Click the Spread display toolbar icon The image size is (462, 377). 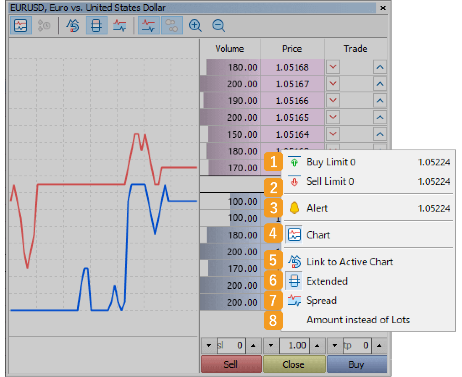click(120, 25)
